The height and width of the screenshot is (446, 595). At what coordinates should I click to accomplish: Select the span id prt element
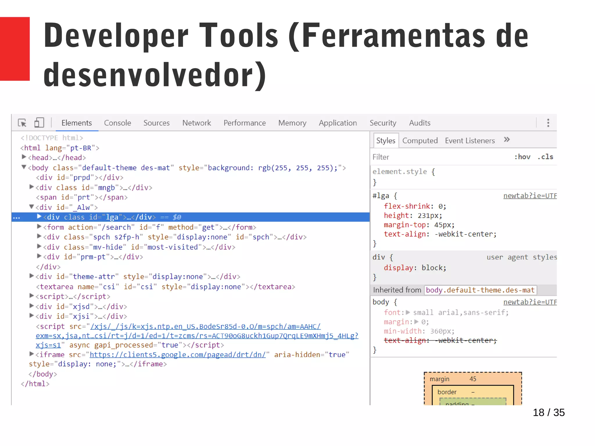[x=82, y=197]
